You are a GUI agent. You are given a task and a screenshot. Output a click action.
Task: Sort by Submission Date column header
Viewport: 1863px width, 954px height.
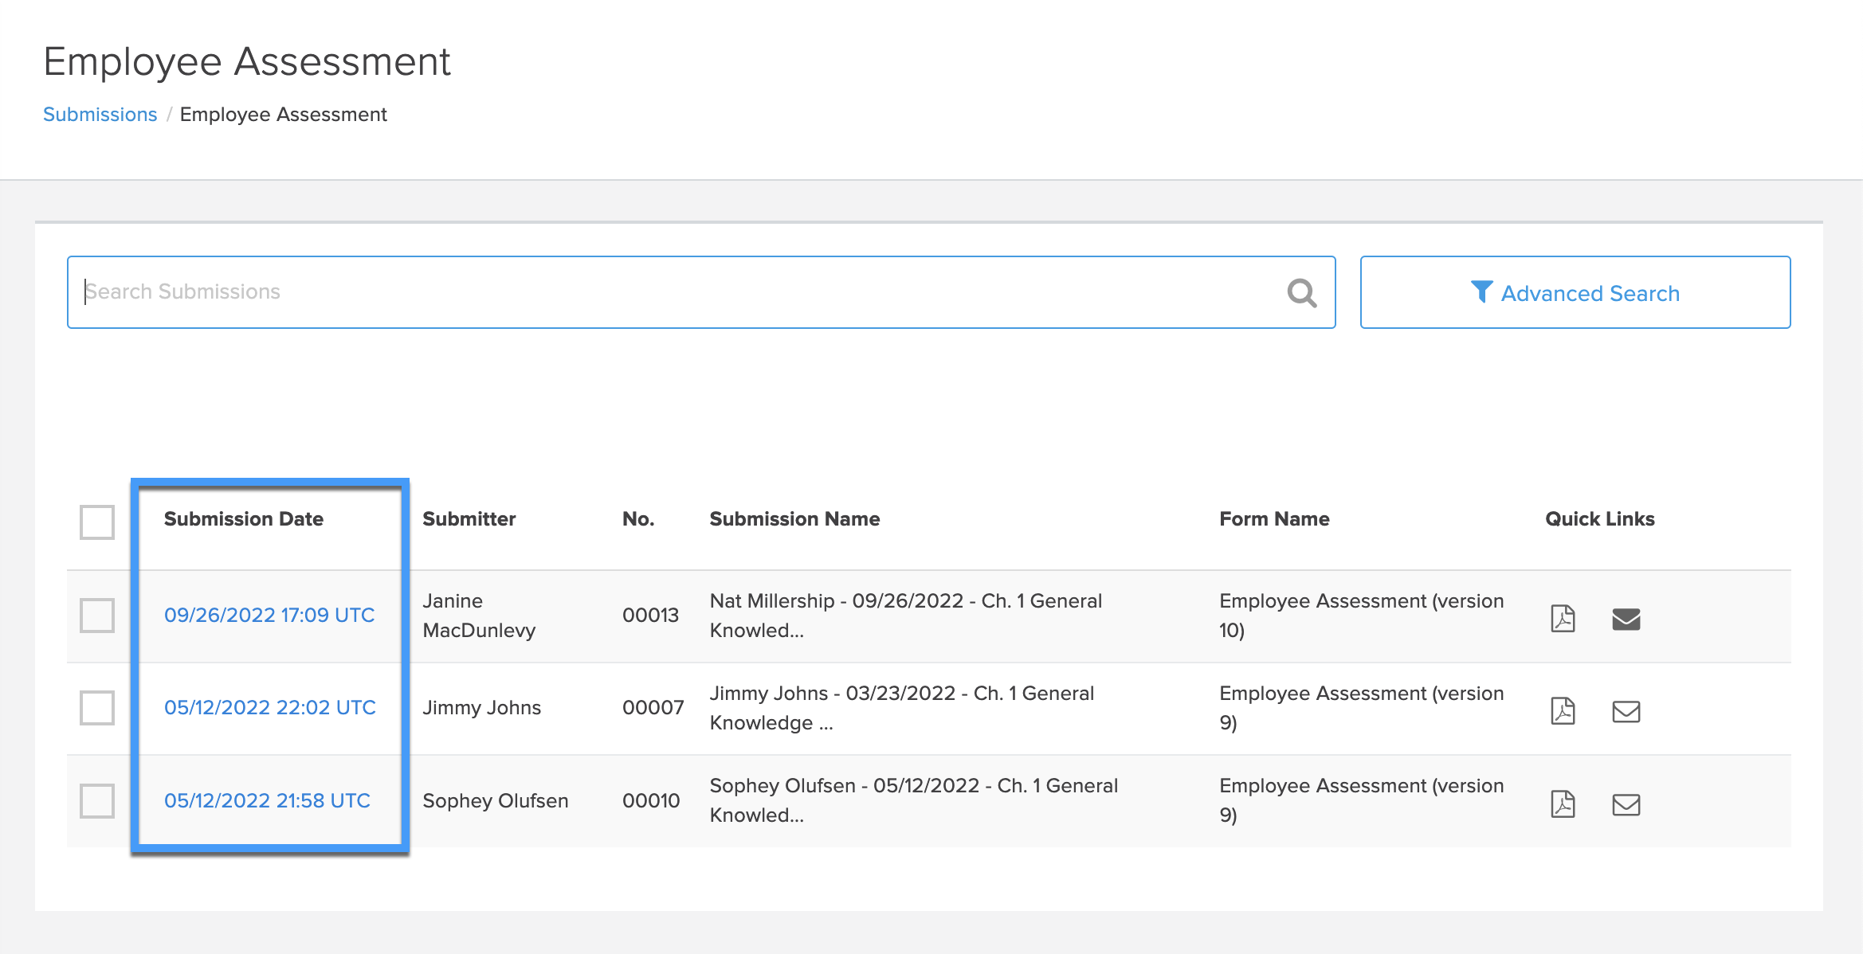coord(244,519)
